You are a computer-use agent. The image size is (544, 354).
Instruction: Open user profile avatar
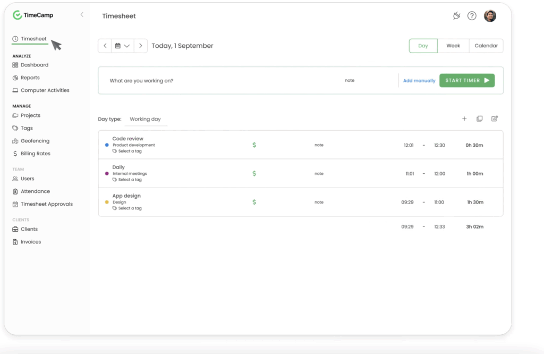pyautogui.click(x=490, y=16)
